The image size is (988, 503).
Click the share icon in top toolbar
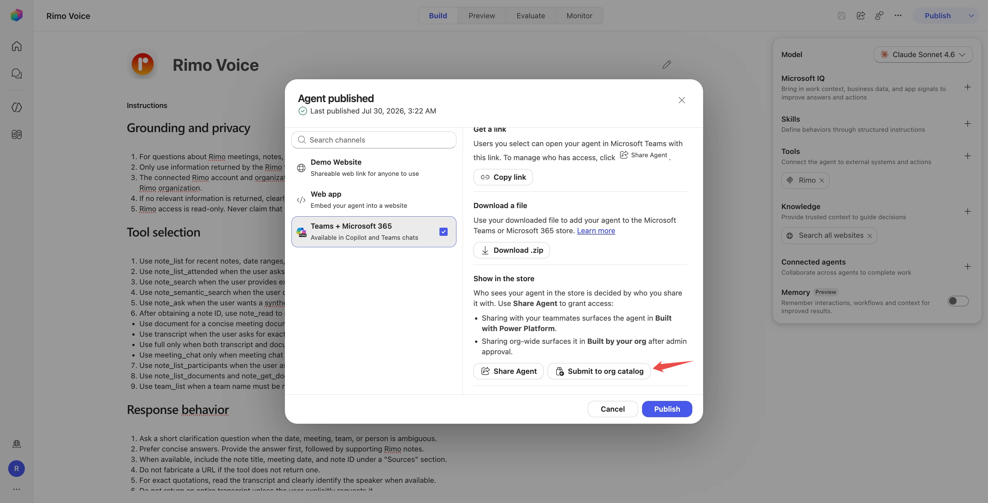click(861, 16)
